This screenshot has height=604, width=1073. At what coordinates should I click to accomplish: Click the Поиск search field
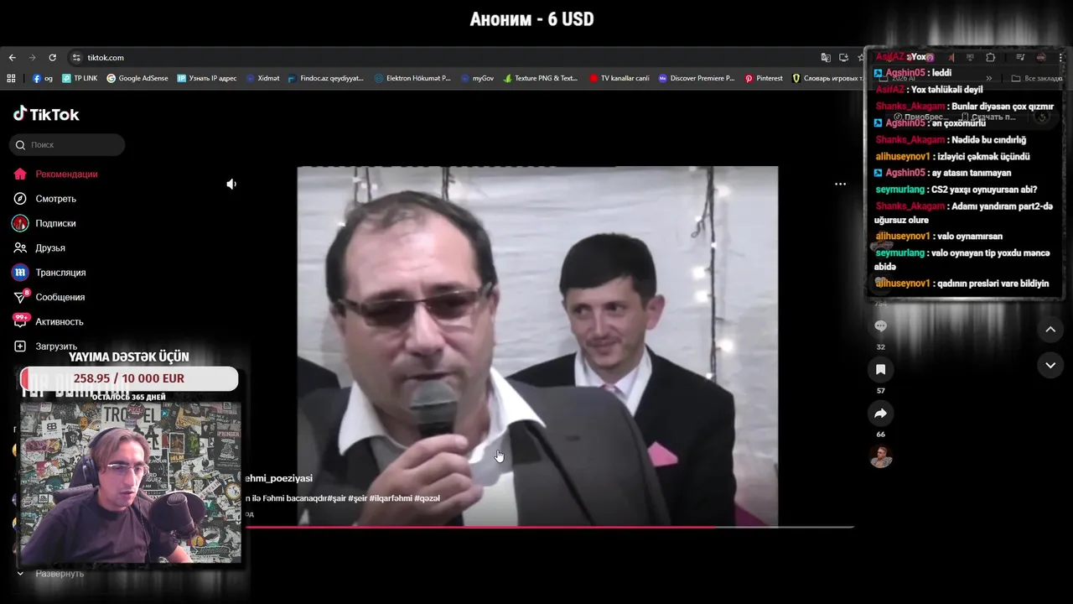coord(67,145)
